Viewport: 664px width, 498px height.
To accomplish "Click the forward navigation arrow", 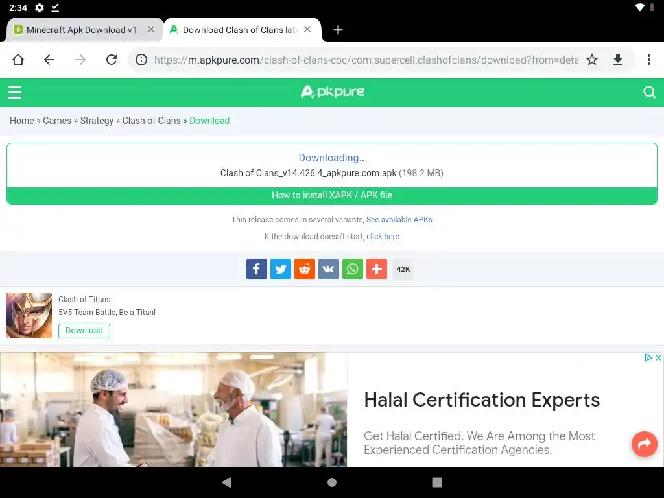I will tap(80, 60).
